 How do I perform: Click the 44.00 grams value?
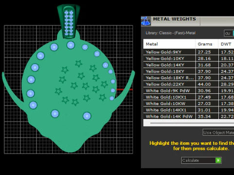click(204, 84)
